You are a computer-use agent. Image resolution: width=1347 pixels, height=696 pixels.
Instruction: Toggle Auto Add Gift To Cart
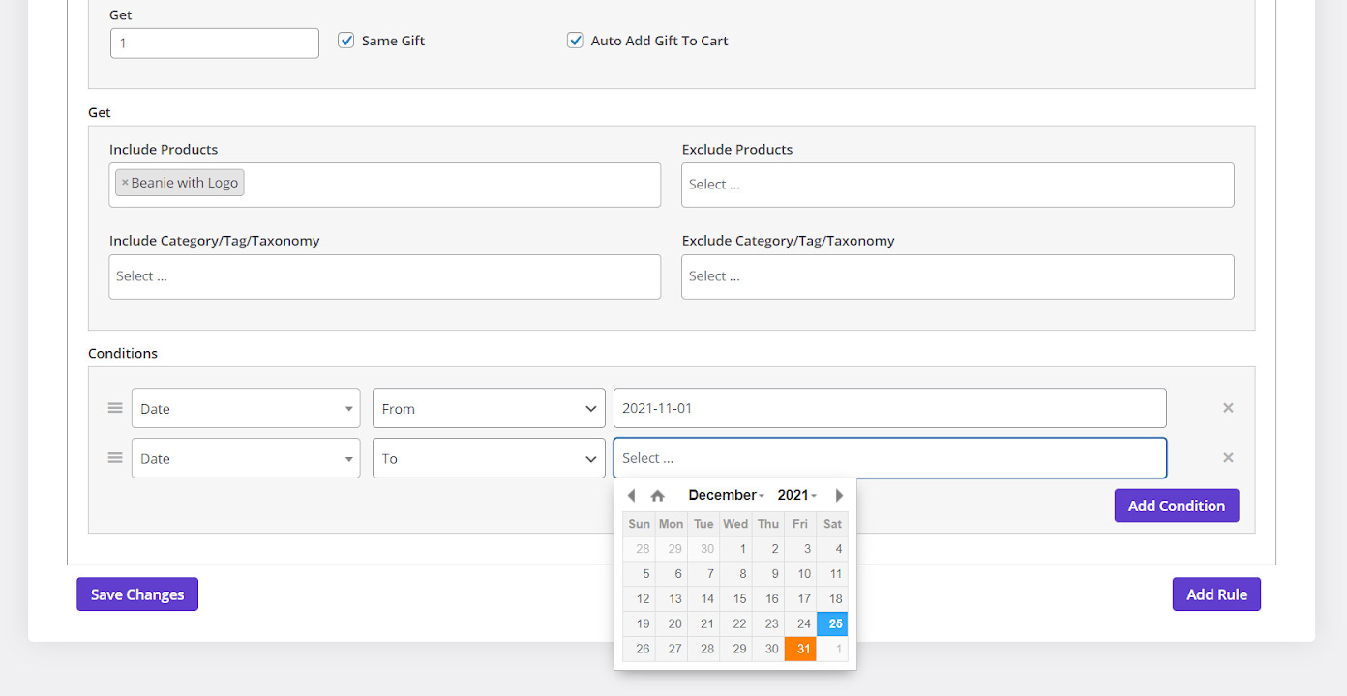576,41
